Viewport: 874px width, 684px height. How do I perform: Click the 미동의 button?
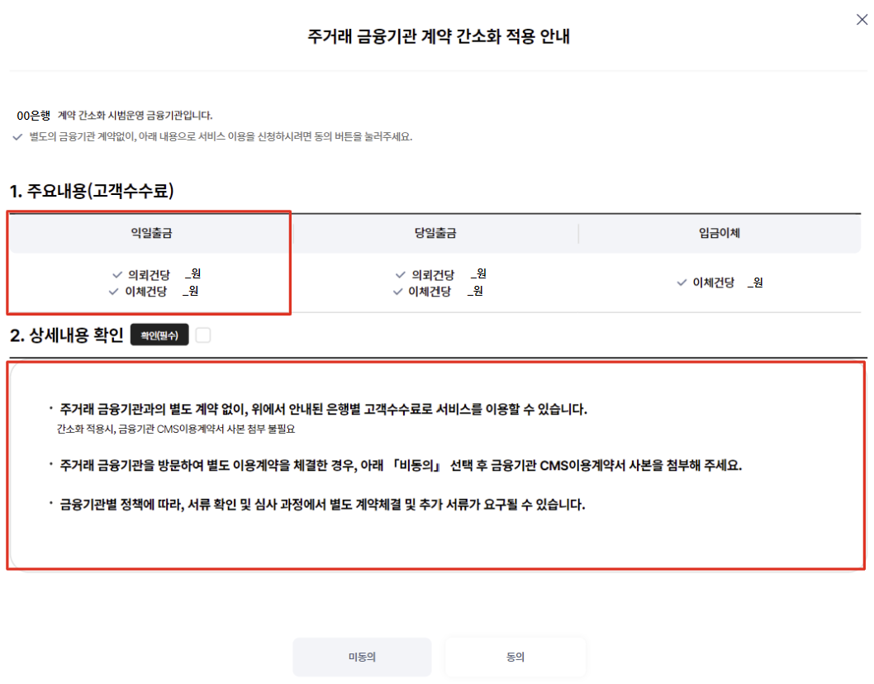pos(363,657)
